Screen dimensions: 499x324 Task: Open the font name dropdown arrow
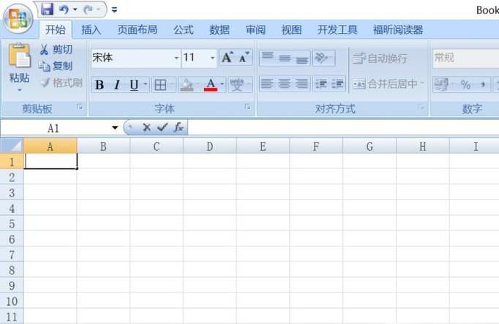(176, 58)
